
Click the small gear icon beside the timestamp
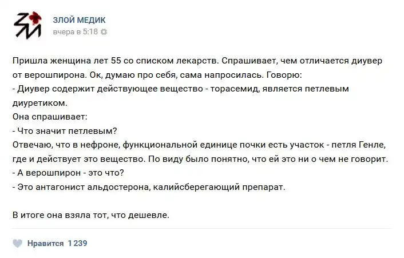(x=104, y=33)
